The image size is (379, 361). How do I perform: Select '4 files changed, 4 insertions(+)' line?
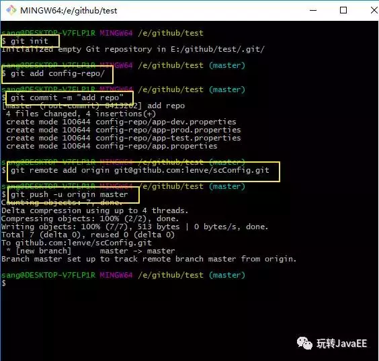[81, 114]
